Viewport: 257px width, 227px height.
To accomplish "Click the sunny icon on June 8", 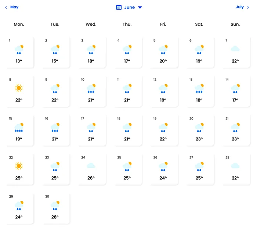I will [19, 88].
